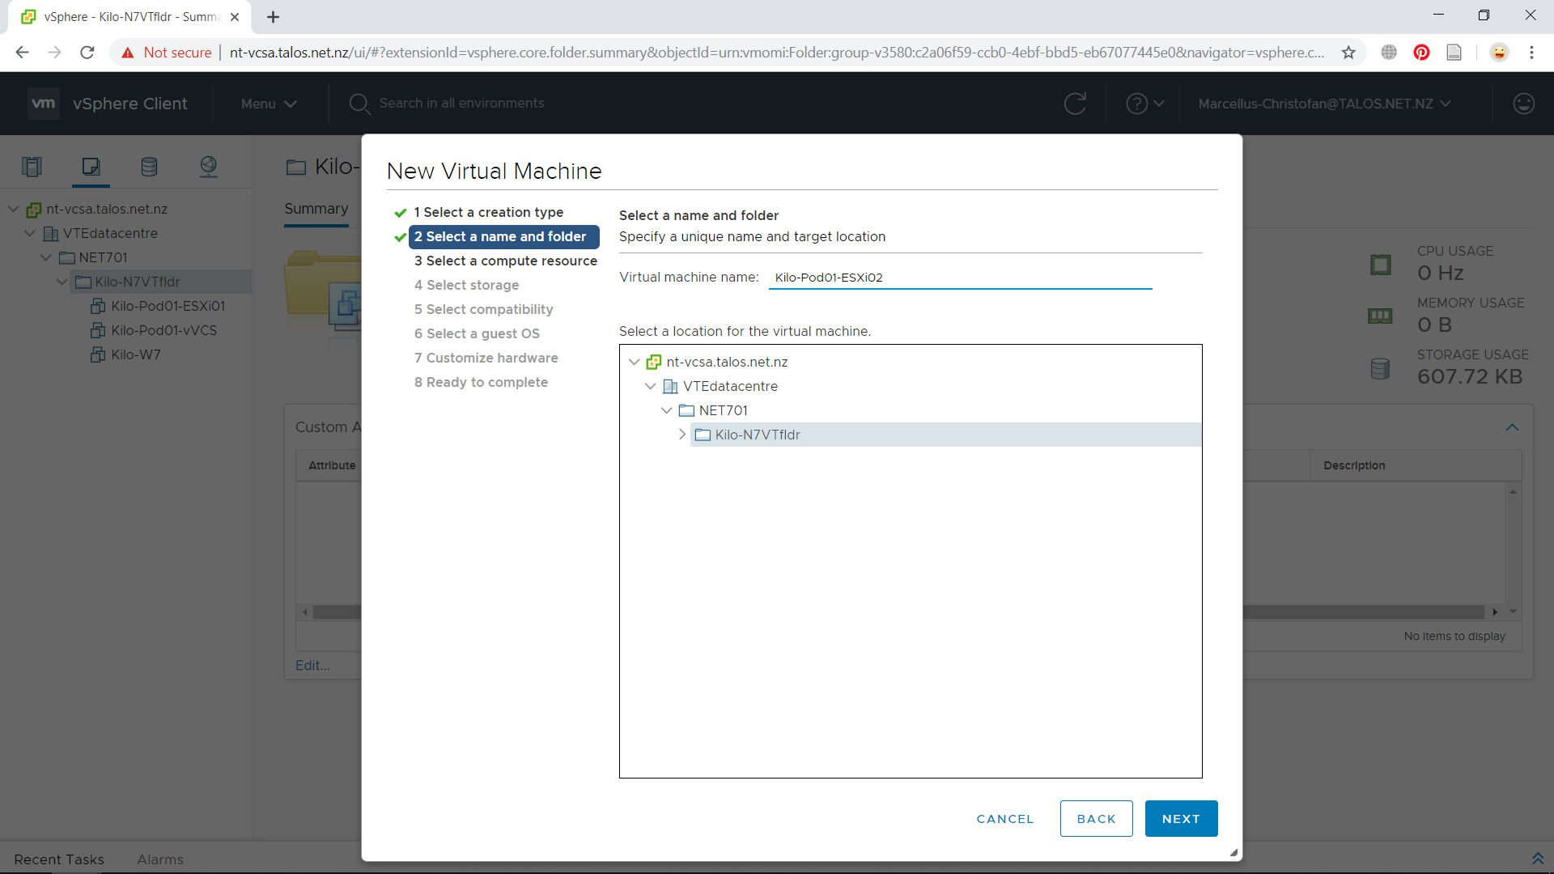Open the Networking inventory icon
The image size is (1554, 874).
pyautogui.click(x=208, y=167)
